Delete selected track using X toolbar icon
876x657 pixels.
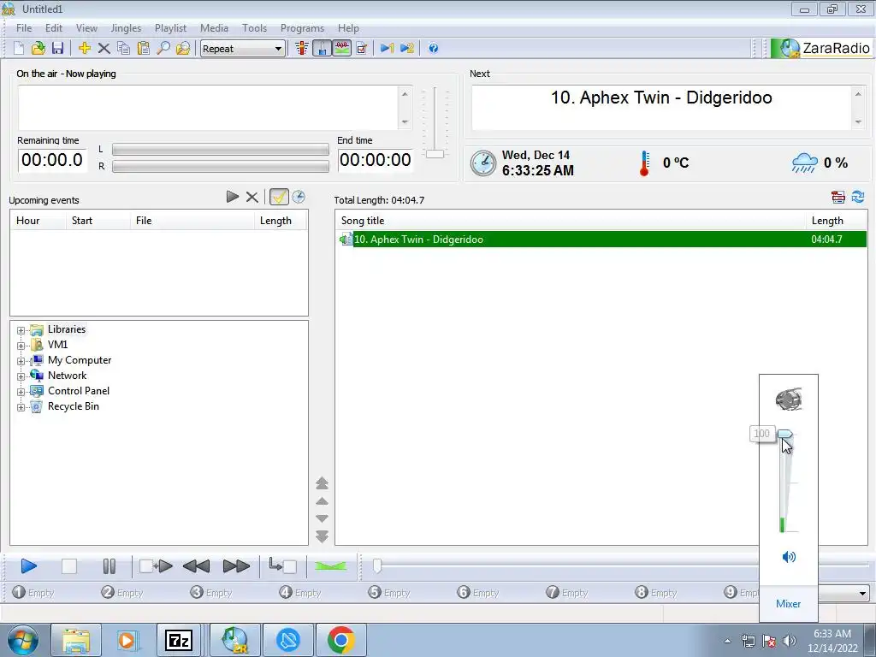click(x=104, y=49)
